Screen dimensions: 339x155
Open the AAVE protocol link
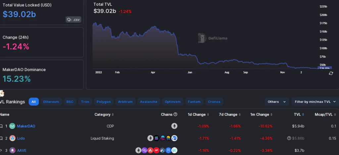[x=22, y=150]
